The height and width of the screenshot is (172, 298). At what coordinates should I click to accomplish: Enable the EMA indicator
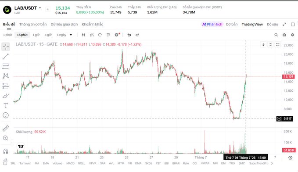(x=46, y=164)
